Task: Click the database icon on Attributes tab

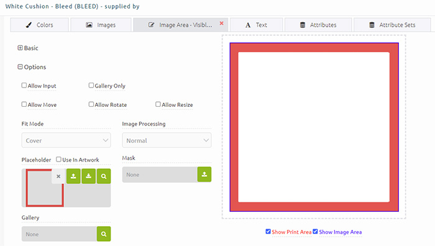Action: coord(303,25)
